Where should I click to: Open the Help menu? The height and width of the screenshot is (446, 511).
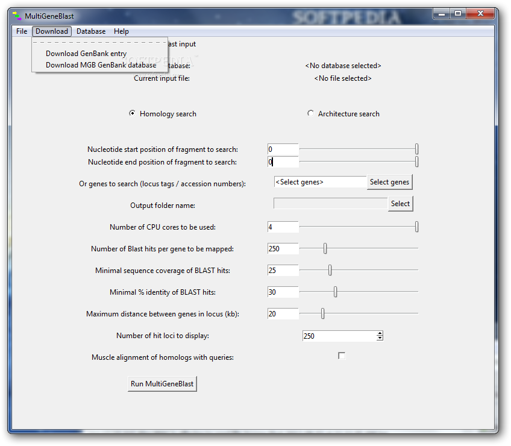pyautogui.click(x=121, y=31)
